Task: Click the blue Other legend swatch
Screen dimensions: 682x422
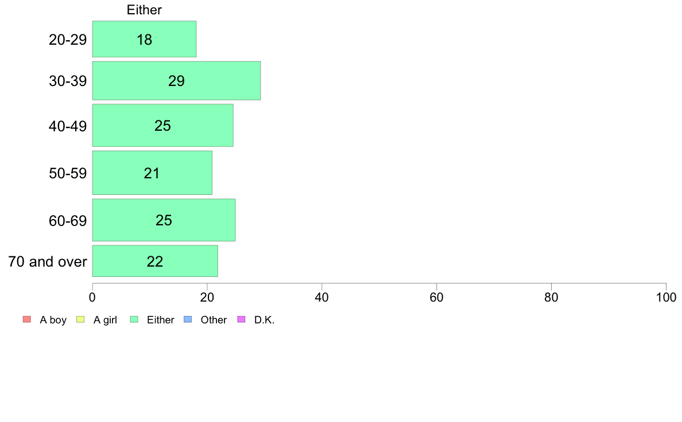Action: click(188, 319)
